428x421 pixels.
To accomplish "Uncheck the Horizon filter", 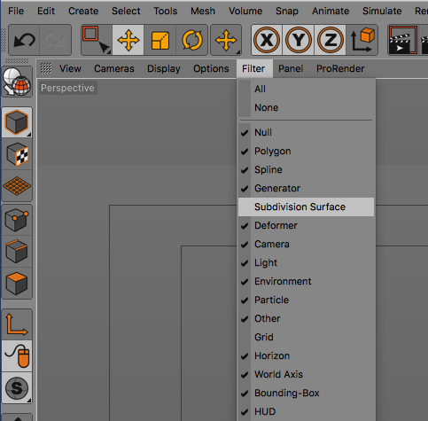I will pos(306,355).
